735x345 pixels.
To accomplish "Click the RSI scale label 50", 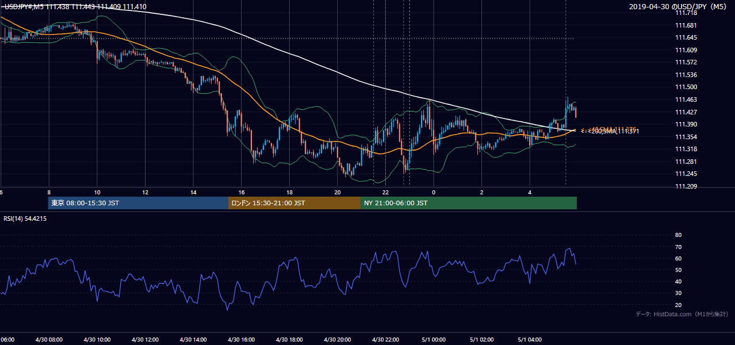I will (x=678, y=270).
